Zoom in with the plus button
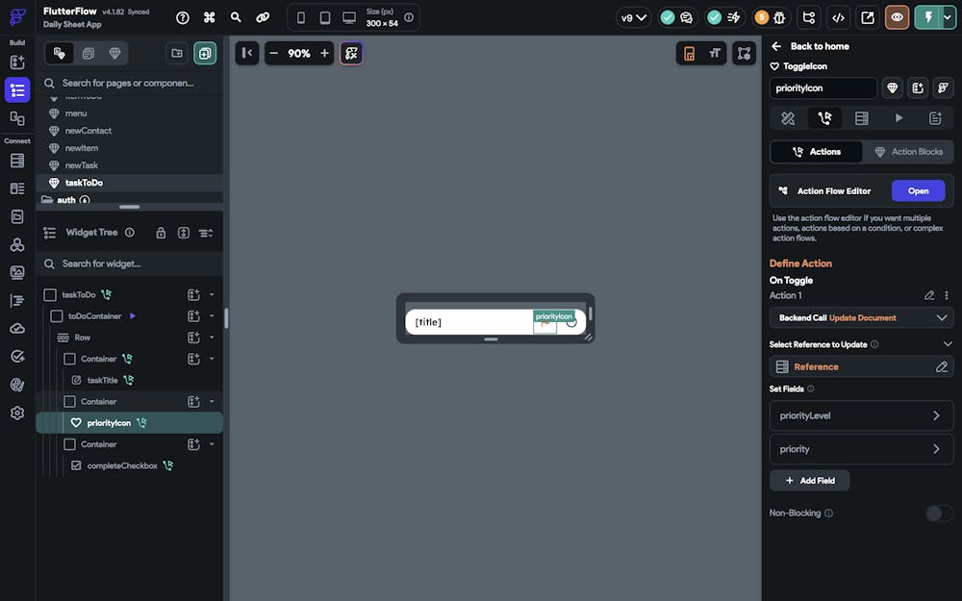 pos(324,53)
